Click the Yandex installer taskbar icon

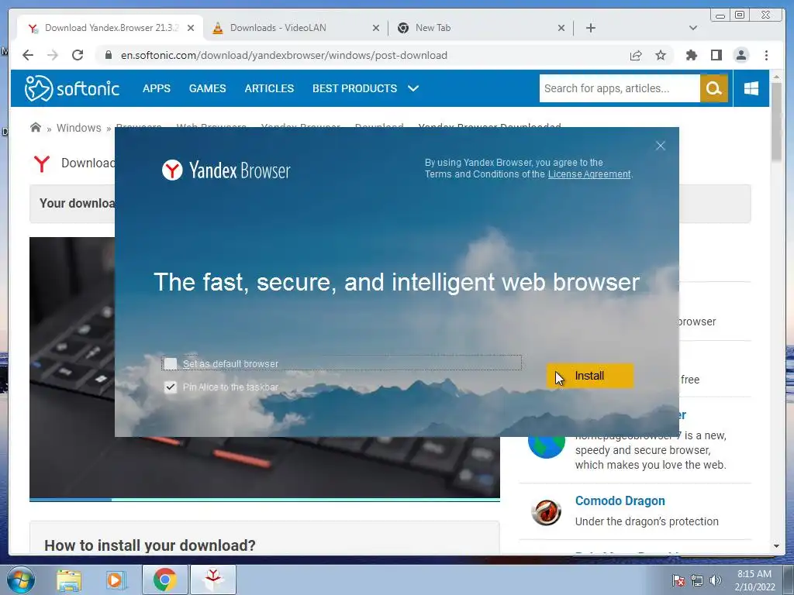[213, 580]
